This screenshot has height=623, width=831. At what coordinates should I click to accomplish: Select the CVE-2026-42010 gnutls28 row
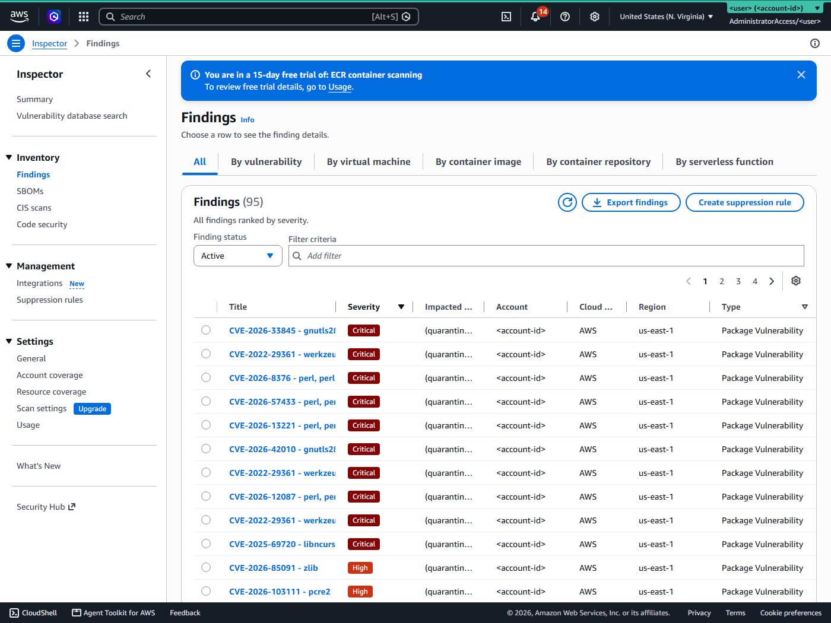point(206,449)
